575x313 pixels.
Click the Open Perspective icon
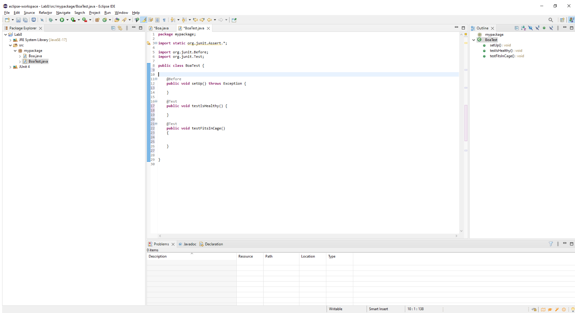[x=562, y=20]
